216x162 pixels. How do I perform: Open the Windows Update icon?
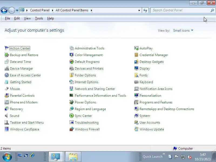pos(136,129)
